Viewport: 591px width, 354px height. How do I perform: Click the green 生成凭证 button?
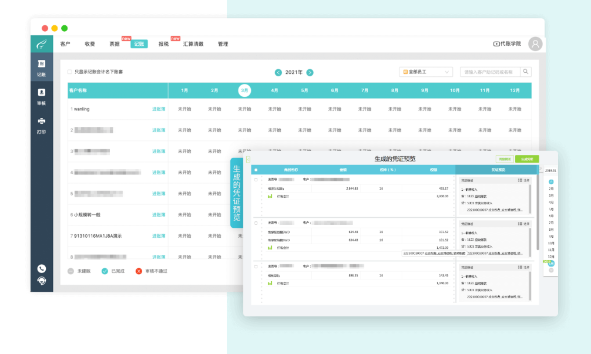526,159
